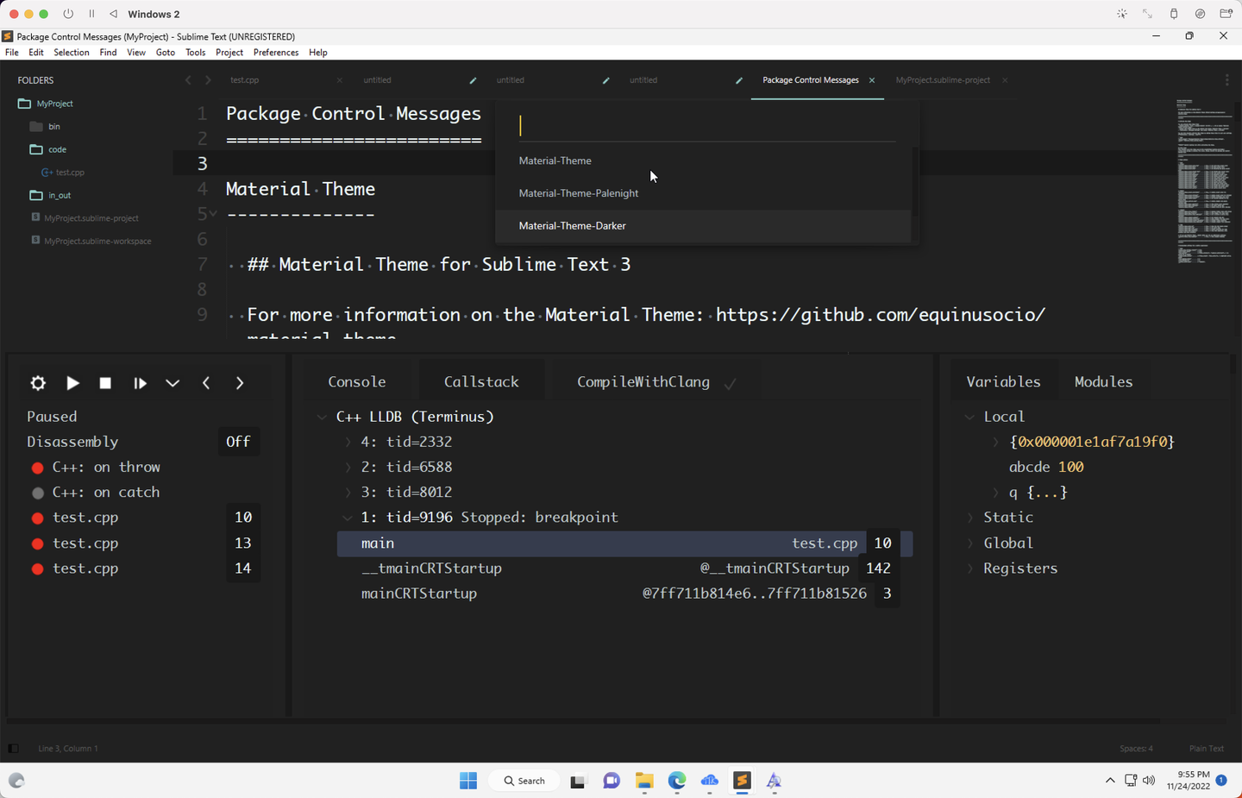Click the Continue (play) debugger icon
Viewport: 1242px width, 798px height.
coord(72,383)
